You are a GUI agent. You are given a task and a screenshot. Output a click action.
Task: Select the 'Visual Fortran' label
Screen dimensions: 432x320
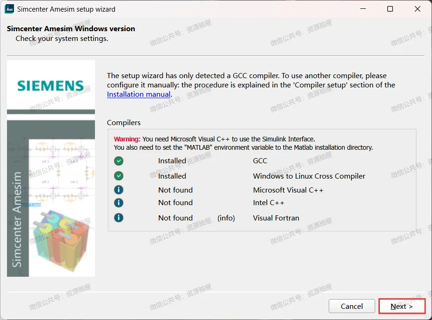[x=276, y=218]
